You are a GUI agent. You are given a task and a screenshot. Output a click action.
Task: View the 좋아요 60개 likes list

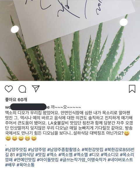click(16, 100)
